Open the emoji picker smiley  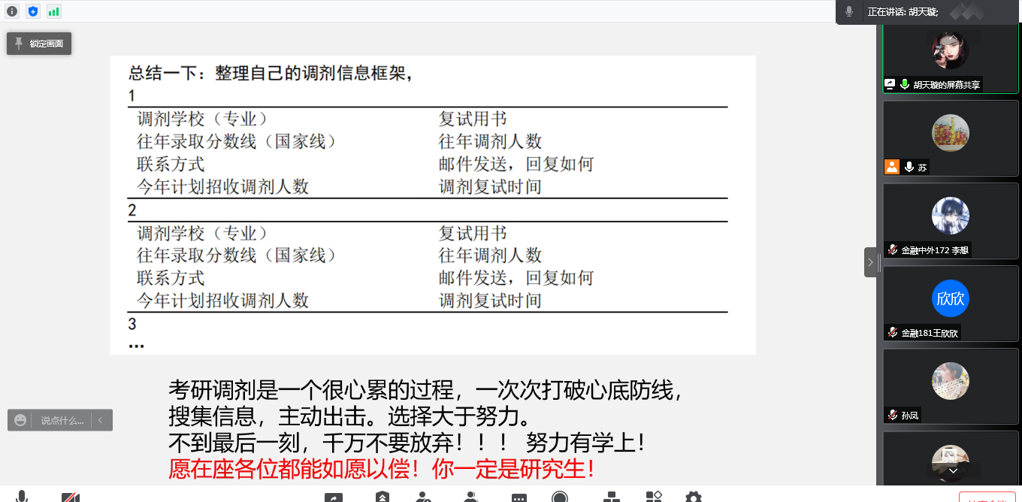click(x=20, y=420)
